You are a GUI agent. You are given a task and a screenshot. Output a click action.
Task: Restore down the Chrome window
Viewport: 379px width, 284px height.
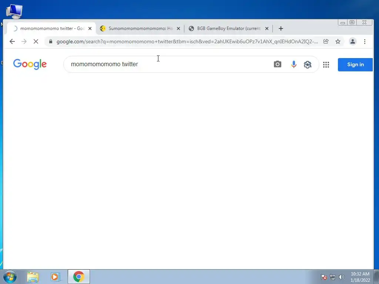352,23
